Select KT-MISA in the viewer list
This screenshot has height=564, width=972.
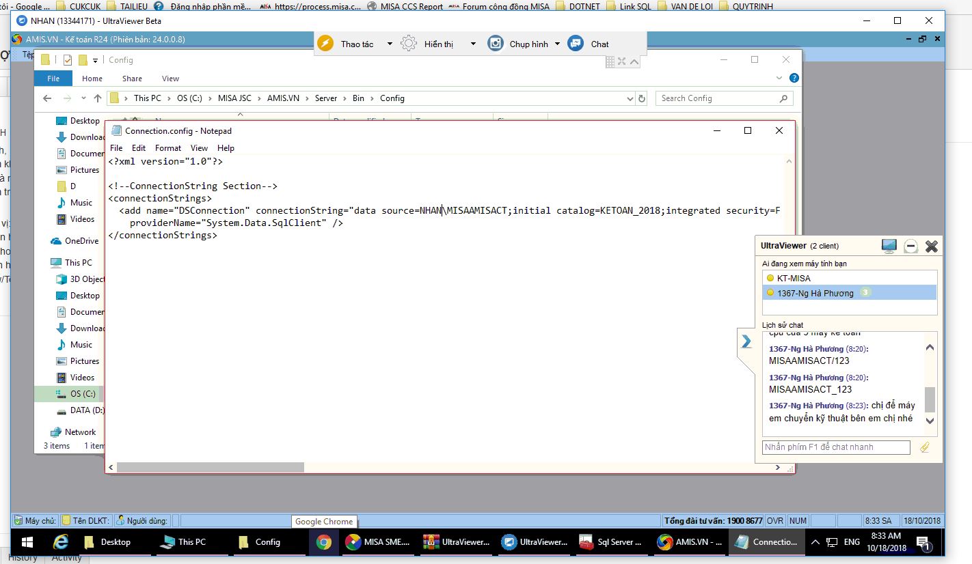pos(850,278)
